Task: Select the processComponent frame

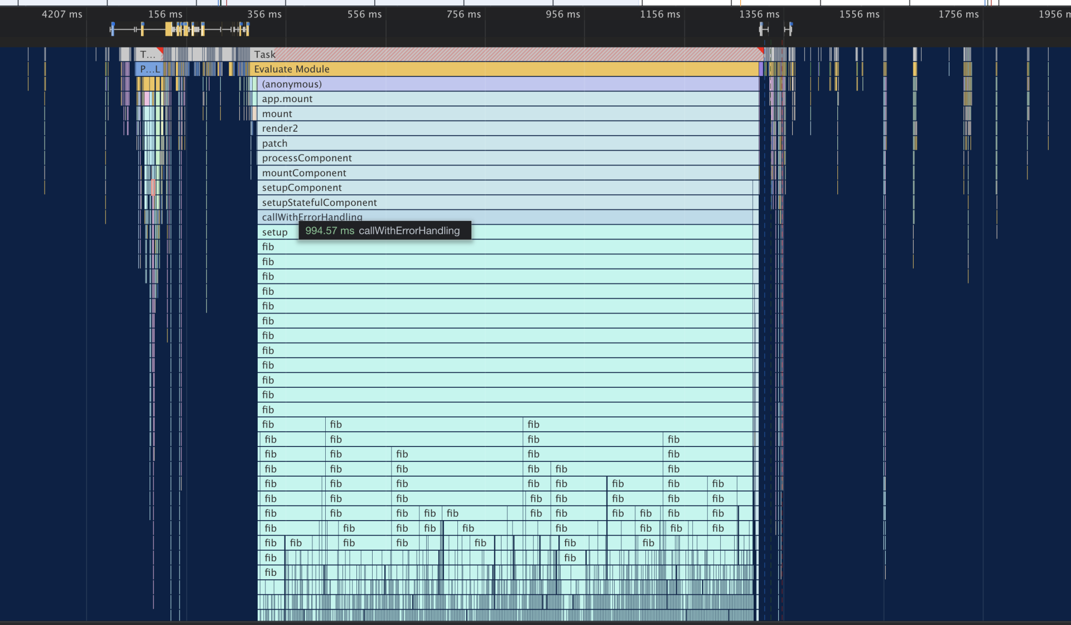Action: (x=508, y=158)
